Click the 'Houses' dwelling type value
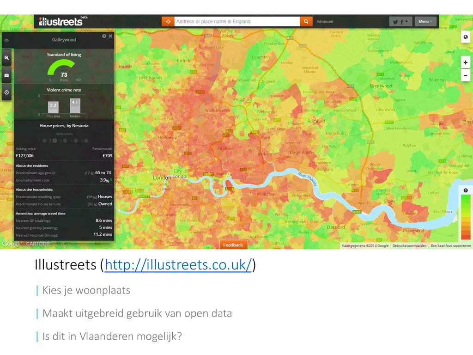 pos(105,196)
